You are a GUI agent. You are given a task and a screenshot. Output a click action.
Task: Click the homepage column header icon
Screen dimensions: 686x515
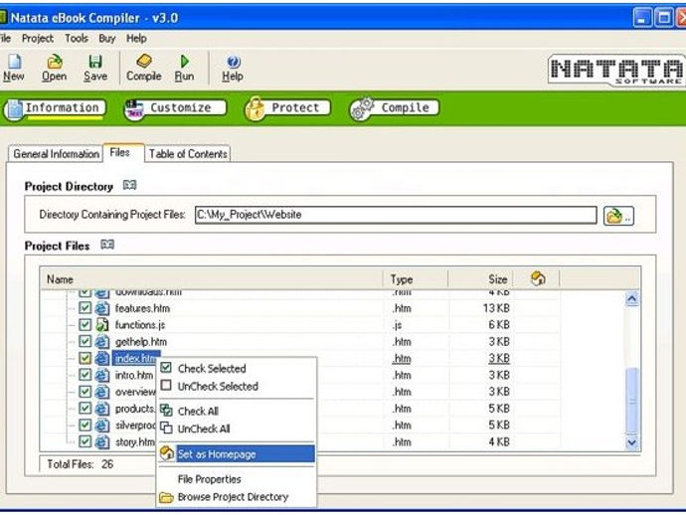click(538, 278)
